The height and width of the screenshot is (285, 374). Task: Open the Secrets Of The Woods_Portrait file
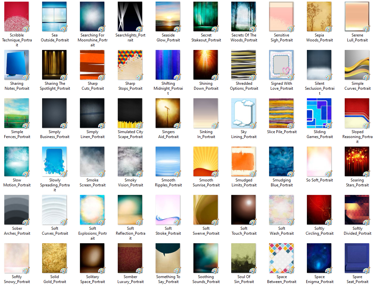pos(244,16)
